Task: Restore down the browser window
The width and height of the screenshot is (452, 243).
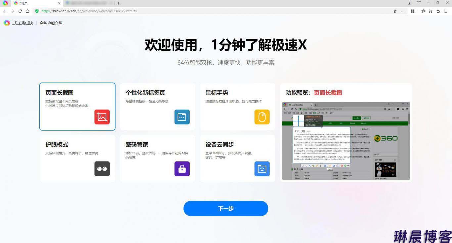Action: [x=437, y=3]
